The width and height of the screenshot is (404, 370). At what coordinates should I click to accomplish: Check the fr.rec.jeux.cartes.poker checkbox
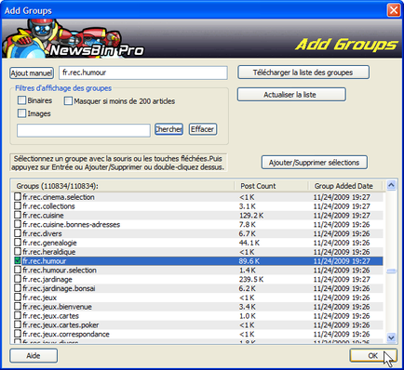pyautogui.click(x=18, y=324)
